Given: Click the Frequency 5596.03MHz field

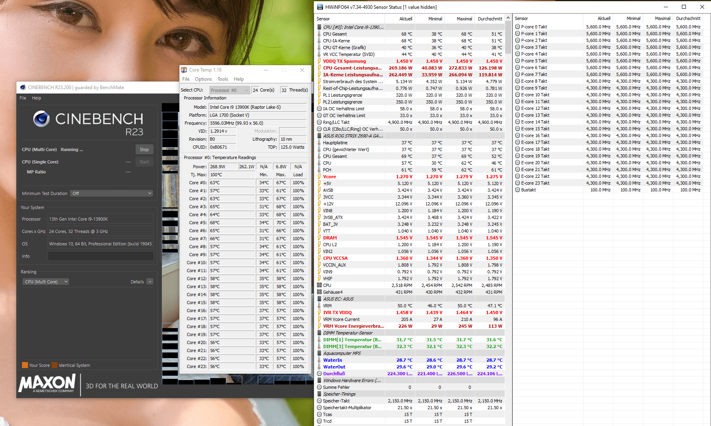Looking at the screenshot, I should pos(258,123).
